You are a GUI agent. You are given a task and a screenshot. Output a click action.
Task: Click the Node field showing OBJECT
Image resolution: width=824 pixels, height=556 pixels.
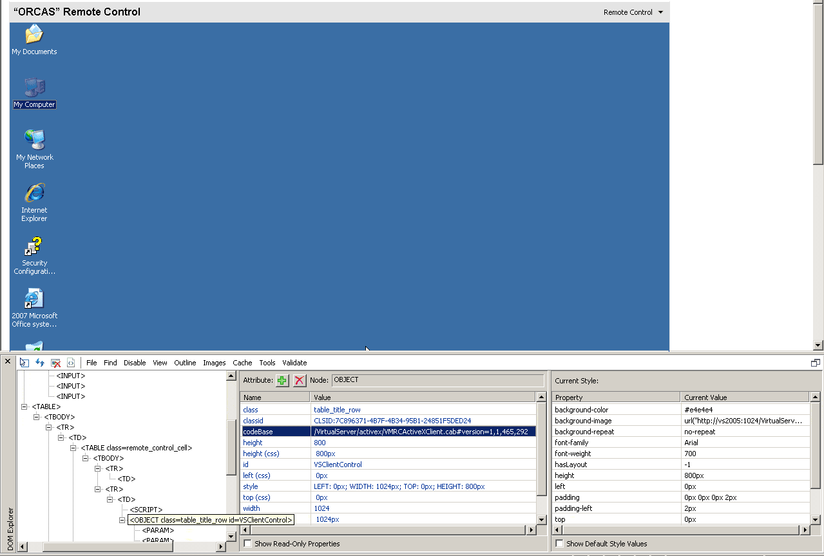438,380
